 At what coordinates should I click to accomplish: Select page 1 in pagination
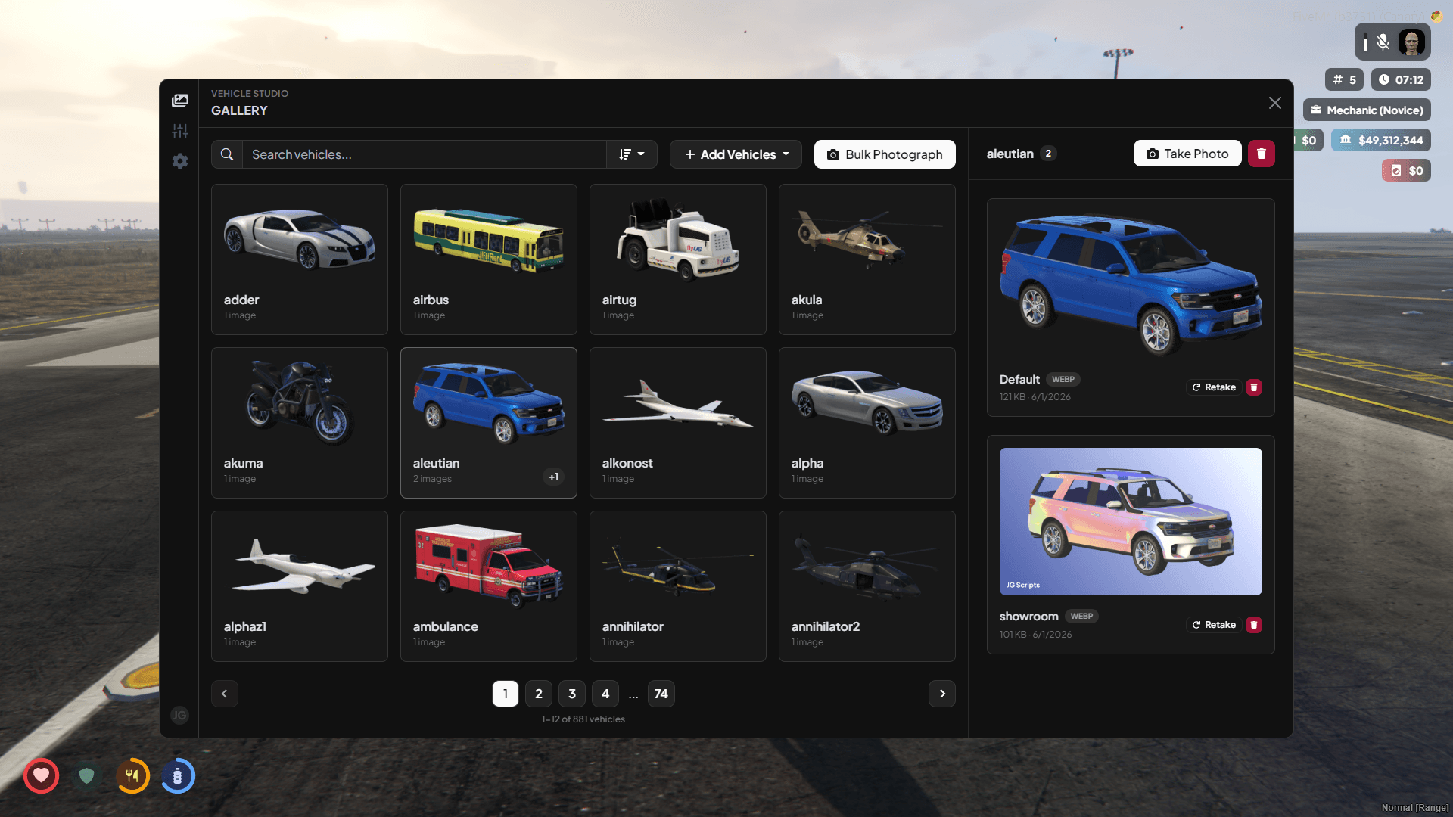pyautogui.click(x=506, y=694)
